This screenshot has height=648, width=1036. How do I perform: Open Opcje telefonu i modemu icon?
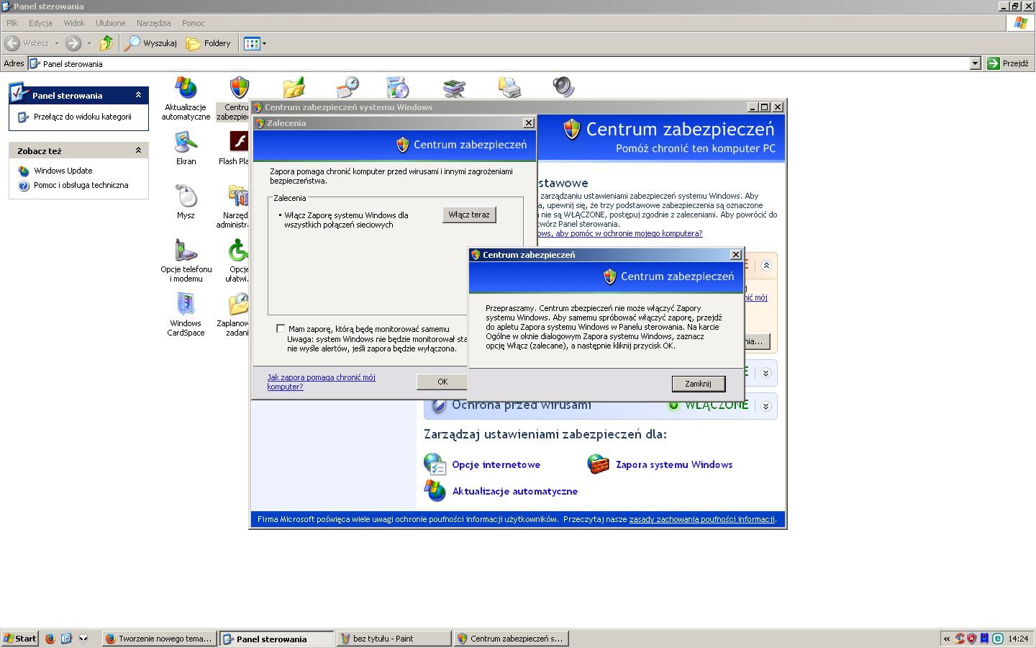point(186,260)
